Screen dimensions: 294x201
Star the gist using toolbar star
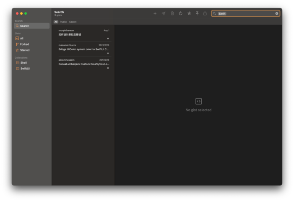tap(189, 13)
